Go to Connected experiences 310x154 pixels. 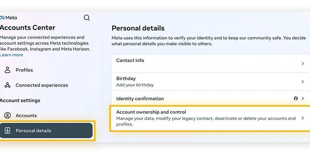click(46, 85)
